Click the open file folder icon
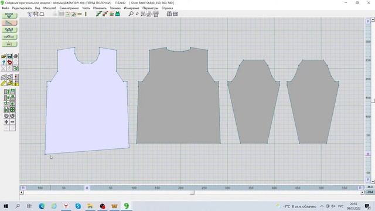 coord(4,56)
